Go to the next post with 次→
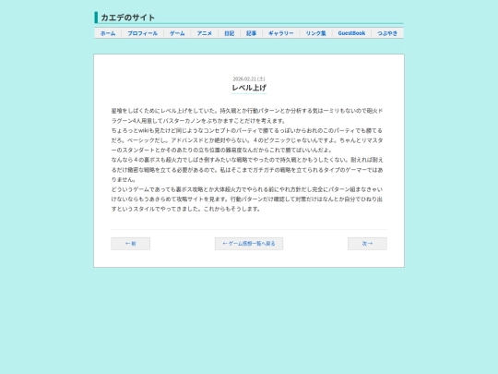498x374 pixels. tap(367, 244)
